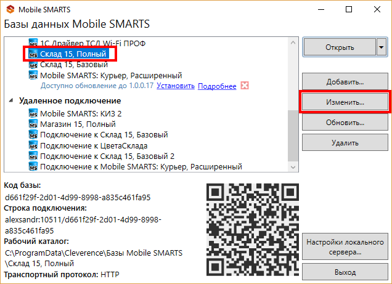Click icon beside Mobile SMARTS: КИЗ 2
The height and width of the screenshot is (284, 392).
[33, 113]
